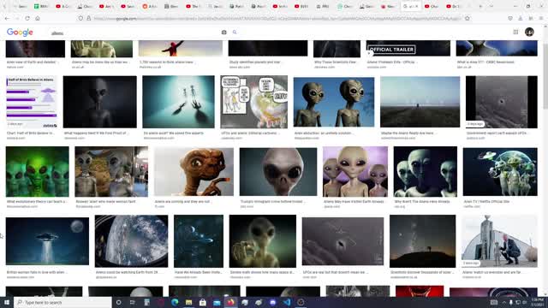Open 'Maybe the Aliens Really Are Here' link

click(408, 133)
